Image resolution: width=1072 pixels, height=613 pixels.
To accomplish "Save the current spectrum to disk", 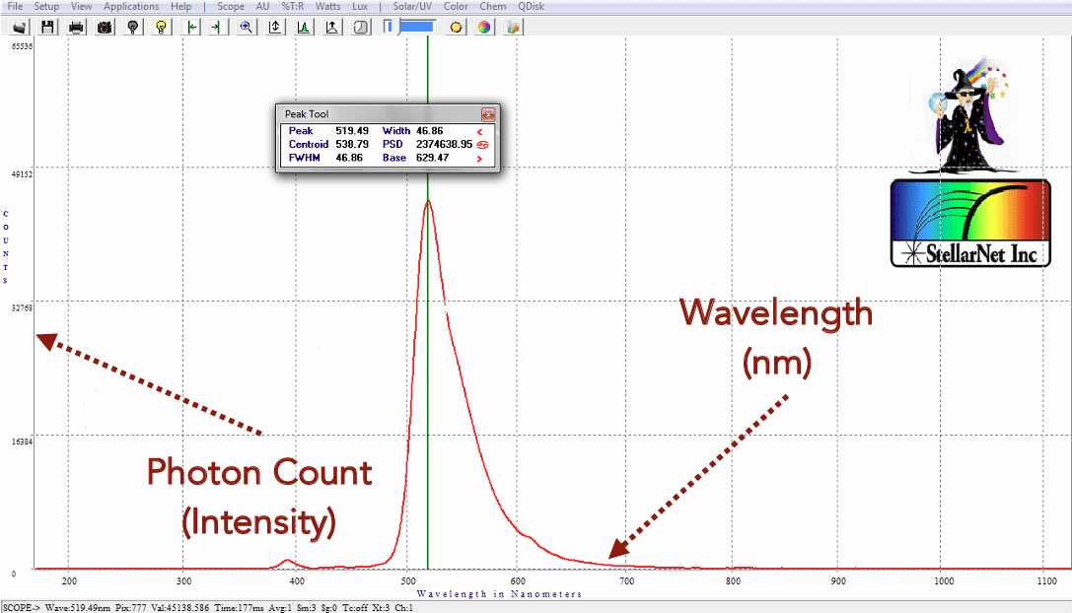I will pyautogui.click(x=47, y=27).
